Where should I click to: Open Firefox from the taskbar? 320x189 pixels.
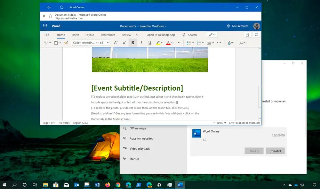pyautogui.click(x=108, y=185)
